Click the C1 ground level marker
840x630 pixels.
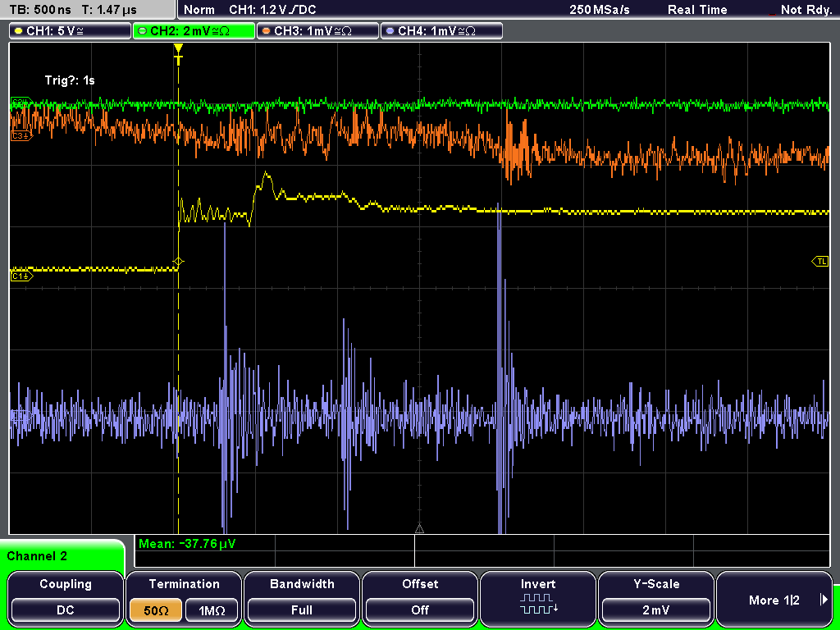tap(21, 276)
